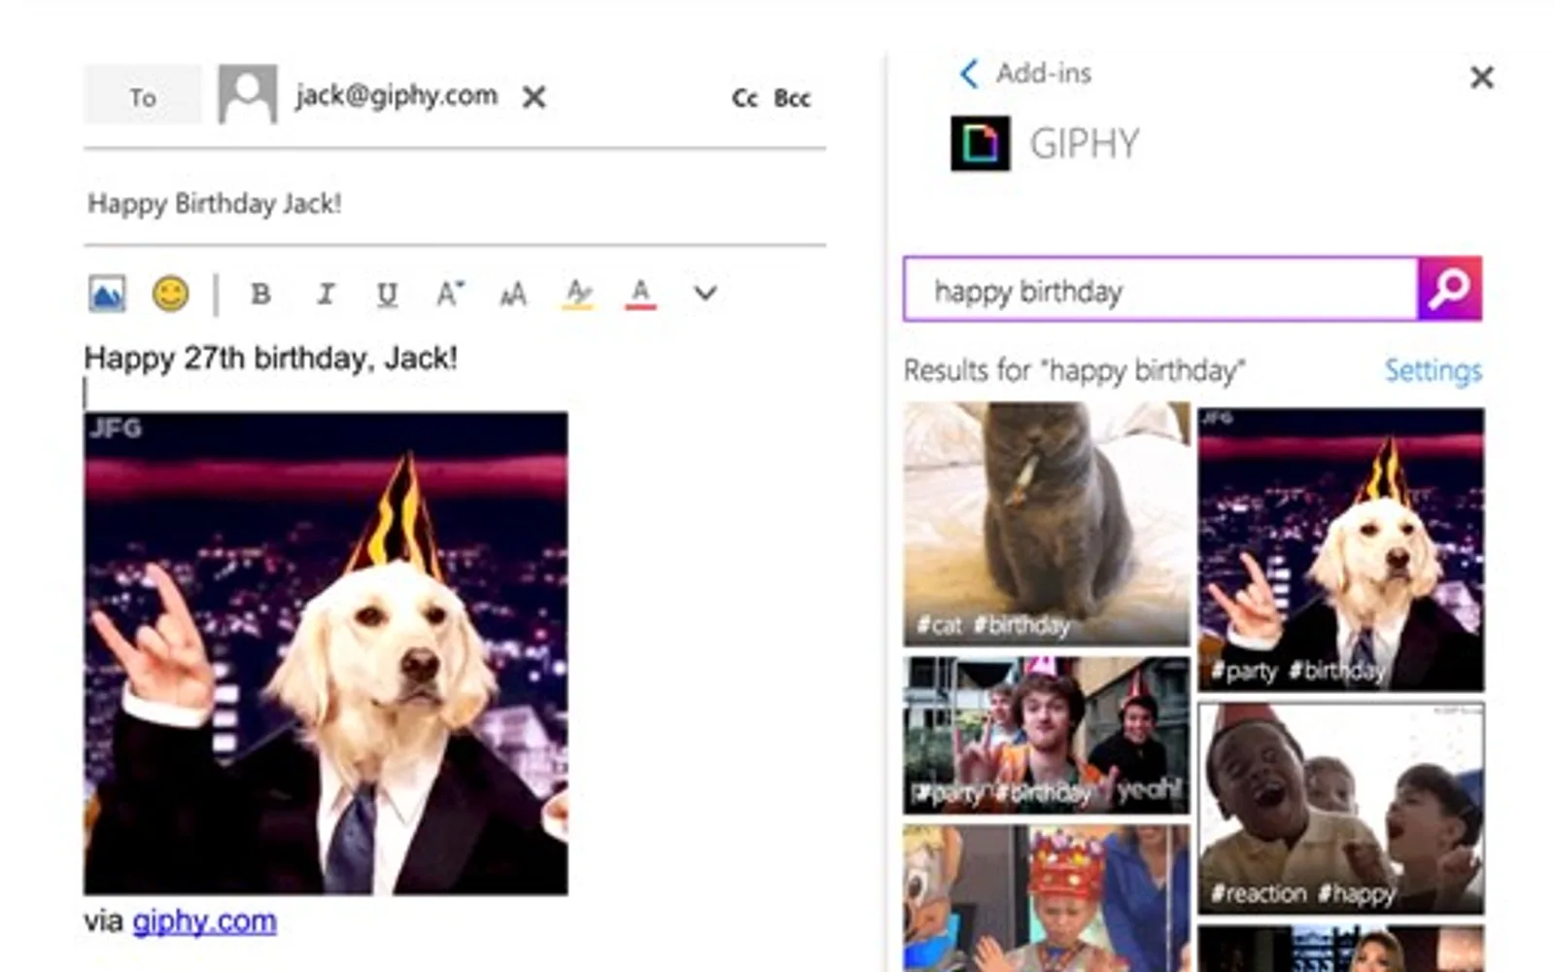The width and height of the screenshot is (1555, 972).
Task: Toggle underline formatting
Action: click(x=387, y=294)
